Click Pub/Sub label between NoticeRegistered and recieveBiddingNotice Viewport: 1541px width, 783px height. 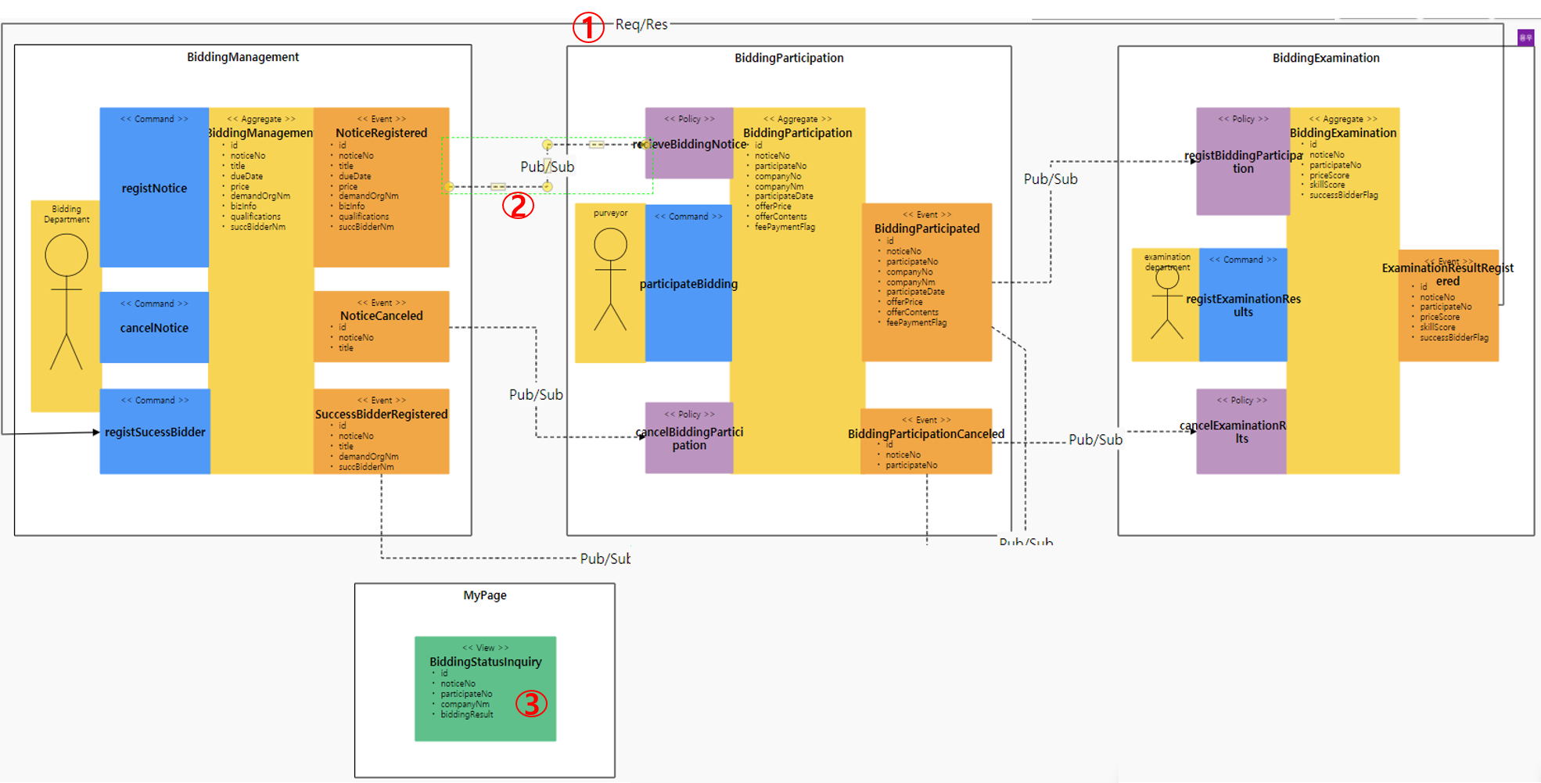click(548, 167)
